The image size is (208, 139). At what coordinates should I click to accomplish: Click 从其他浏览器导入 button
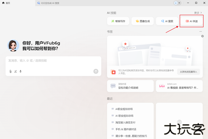[188, 72]
